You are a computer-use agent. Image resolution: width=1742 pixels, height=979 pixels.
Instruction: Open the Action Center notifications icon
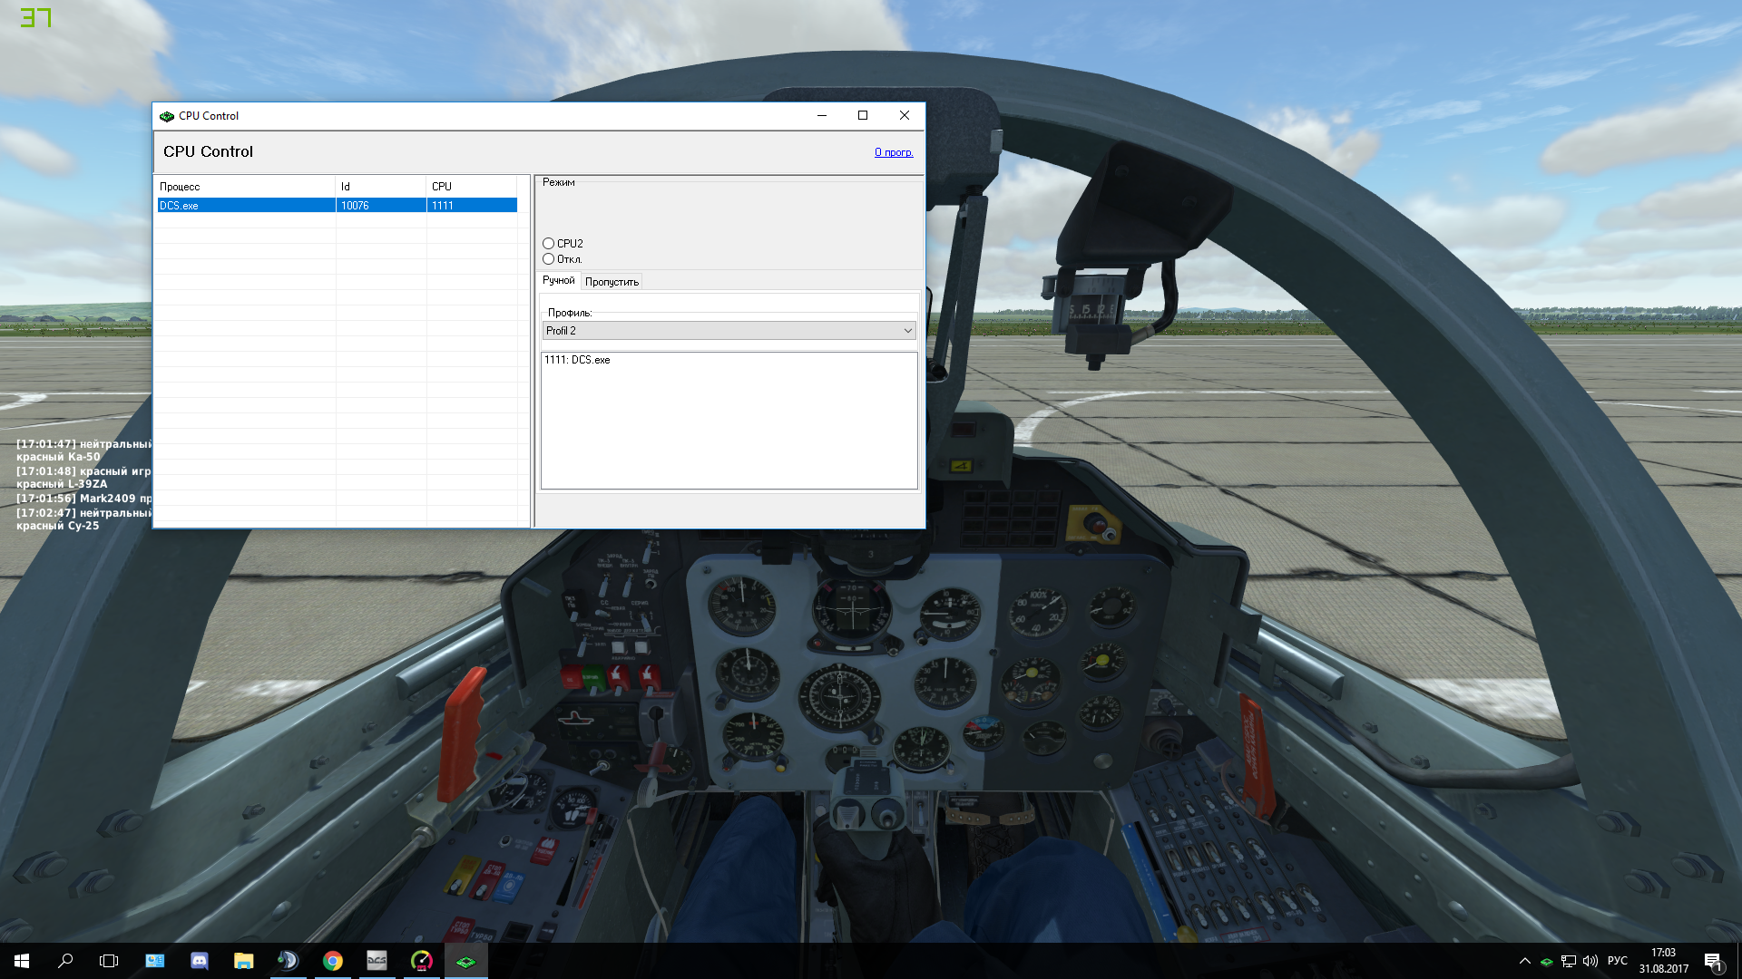pos(1713,962)
